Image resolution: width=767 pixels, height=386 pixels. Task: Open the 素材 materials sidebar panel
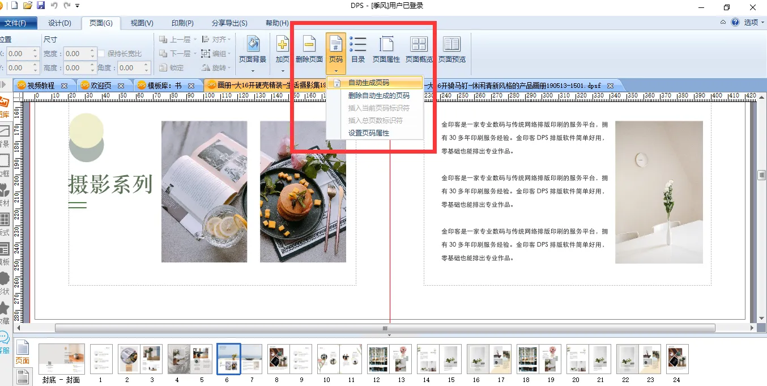(x=5, y=196)
